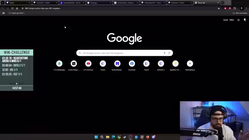The image size is (249, 140).
Task: Open the YouTube shortcut tile
Action: point(88,64)
